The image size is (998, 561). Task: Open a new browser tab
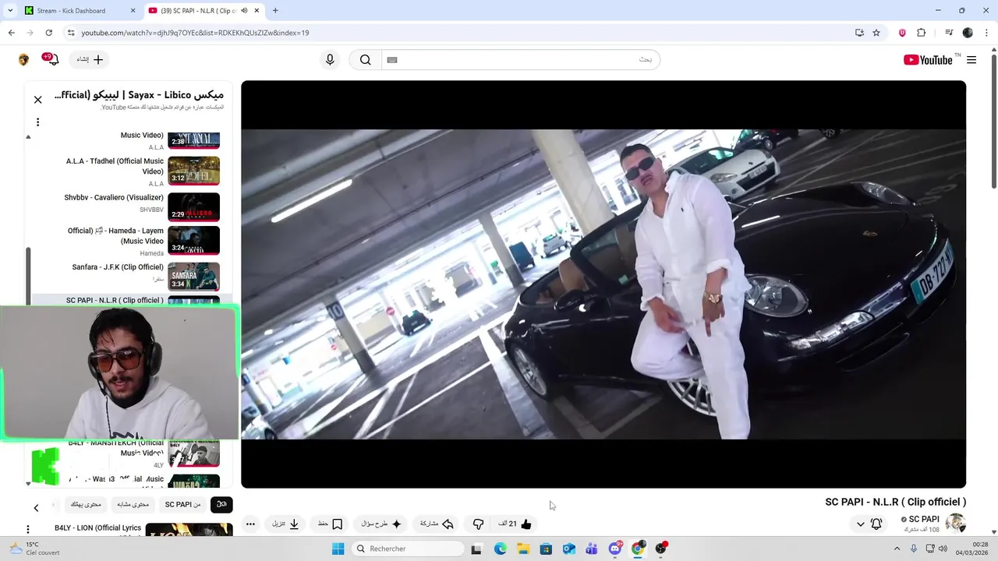275,11
